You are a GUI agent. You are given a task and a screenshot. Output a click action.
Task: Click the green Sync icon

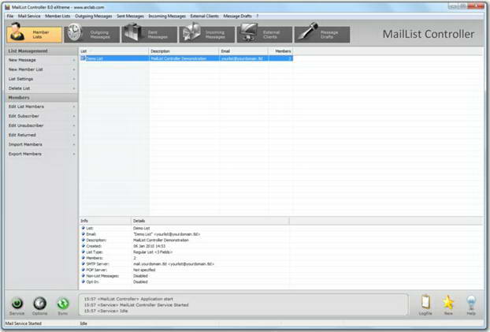pyautogui.click(x=63, y=303)
